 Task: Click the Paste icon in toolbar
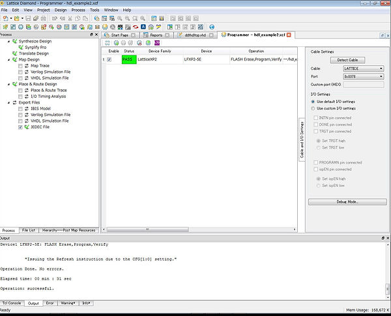85,18
